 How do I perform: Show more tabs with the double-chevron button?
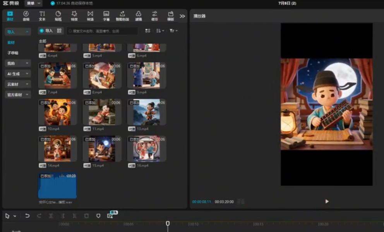pos(182,16)
